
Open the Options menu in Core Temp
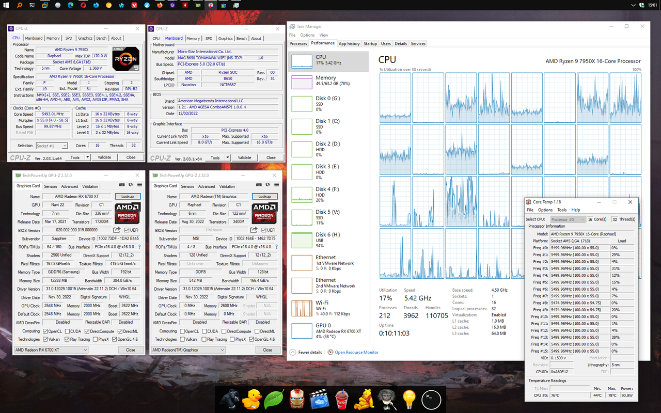tap(545, 210)
